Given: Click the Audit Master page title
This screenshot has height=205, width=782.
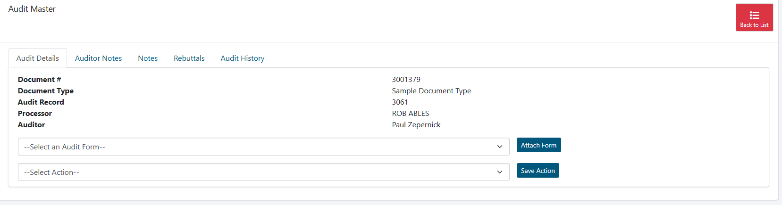Looking at the screenshot, I should click(x=32, y=9).
